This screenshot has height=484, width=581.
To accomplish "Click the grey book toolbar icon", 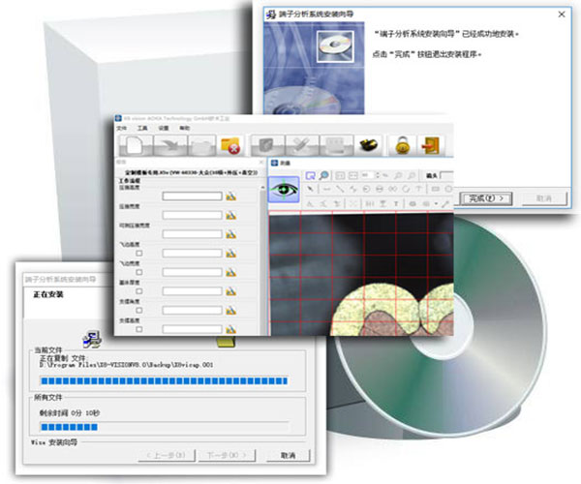I will (x=267, y=145).
